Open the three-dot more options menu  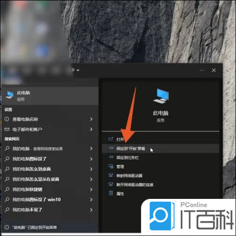pos(202,71)
